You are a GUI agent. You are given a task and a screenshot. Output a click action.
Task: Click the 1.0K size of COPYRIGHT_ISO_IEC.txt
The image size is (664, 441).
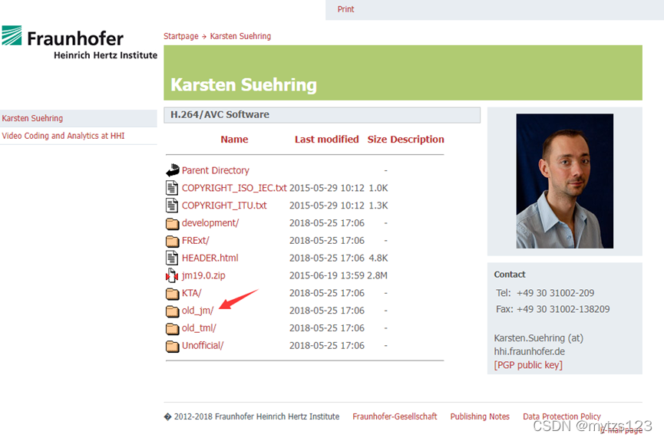378,188
